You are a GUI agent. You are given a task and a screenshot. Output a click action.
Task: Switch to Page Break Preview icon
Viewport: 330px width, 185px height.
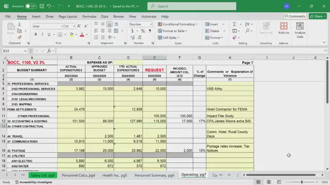click(x=279, y=182)
